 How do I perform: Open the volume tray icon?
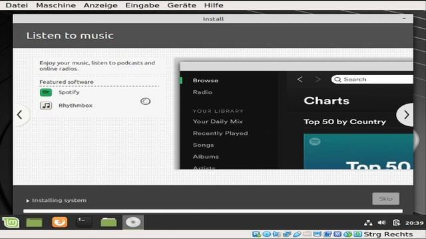pos(381,223)
